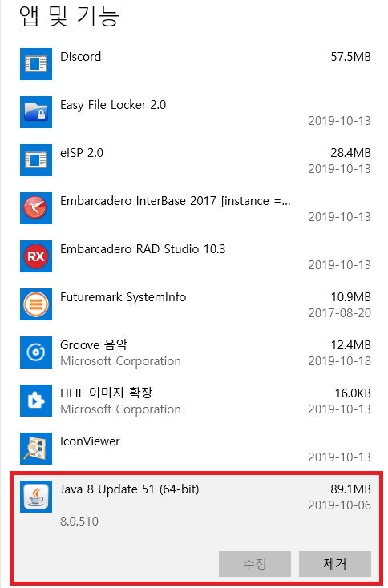Click the 2019-10-06 Java install date
This screenshot has height=588, width=388.
point(340,505)
